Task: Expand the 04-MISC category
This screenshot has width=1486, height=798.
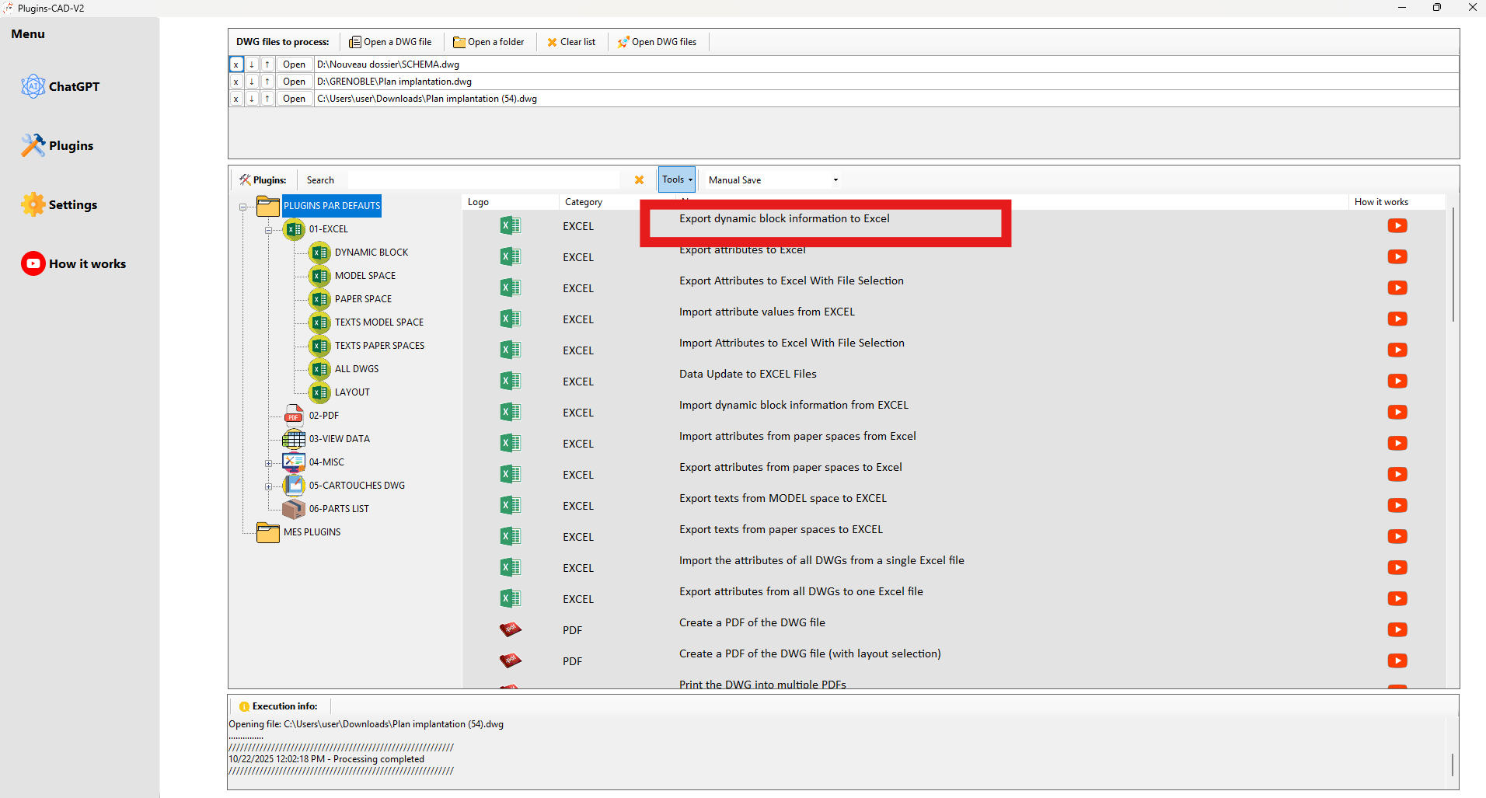Action: point(269,462)
